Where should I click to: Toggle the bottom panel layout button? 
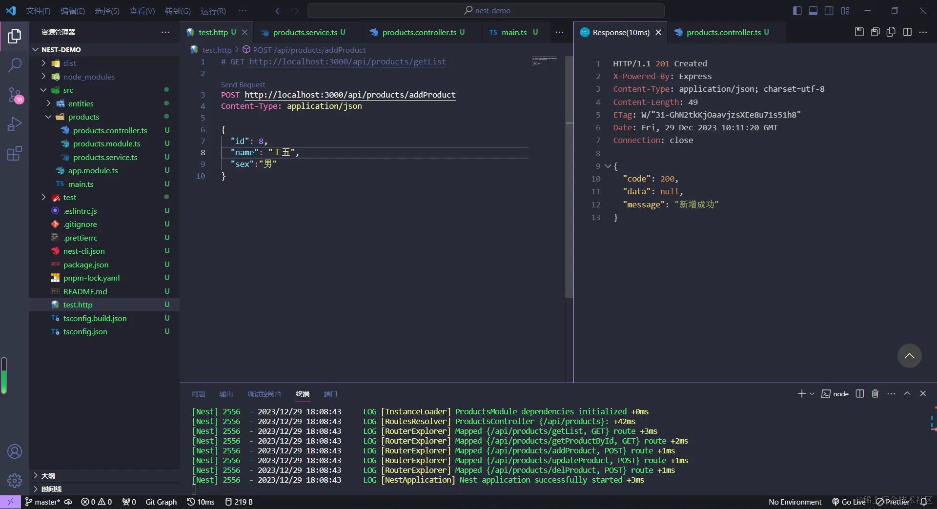[x=813, y=11]
